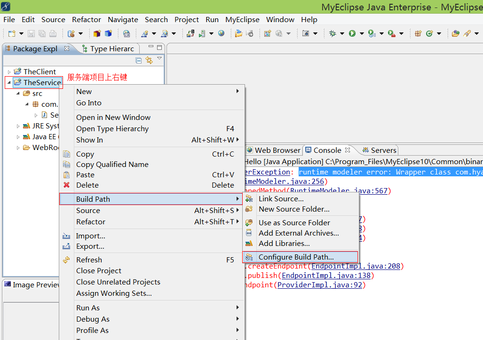
Task: Open the web service wizard dropdown arrow
Action: pos(154,33)
